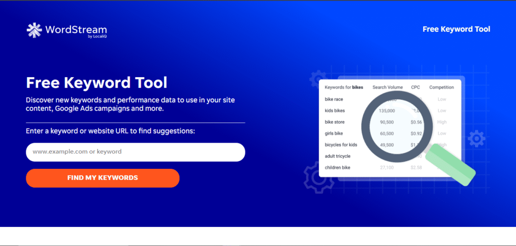Click the $0.92 CPC value
This screenshot has width=516, height=246.
[416, 134]
